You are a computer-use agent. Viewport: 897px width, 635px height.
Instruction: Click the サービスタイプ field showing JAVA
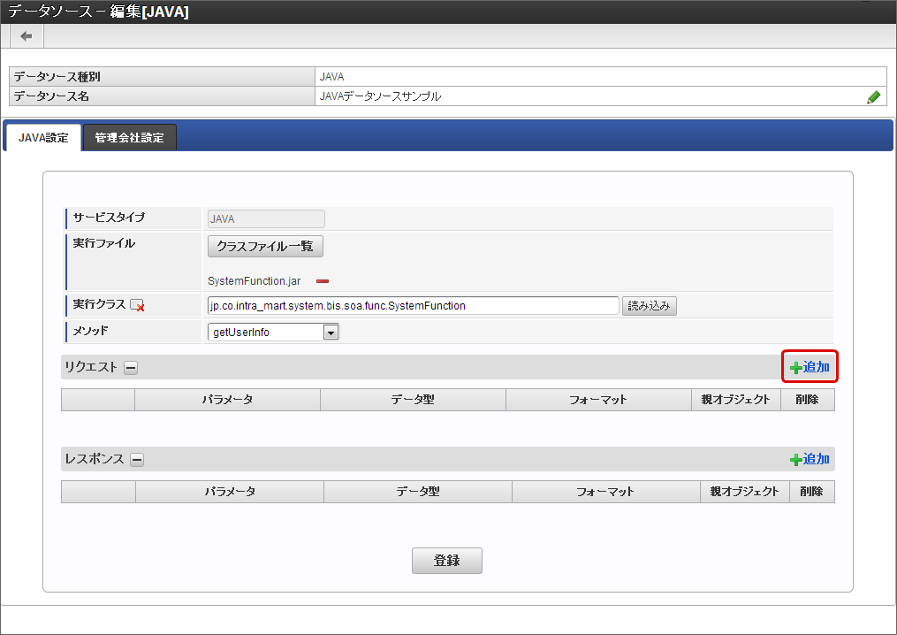265,219
